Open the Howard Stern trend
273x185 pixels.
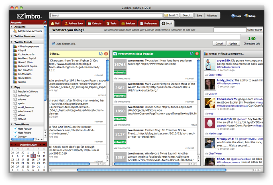pyautogui.click(x=25, y=62)
